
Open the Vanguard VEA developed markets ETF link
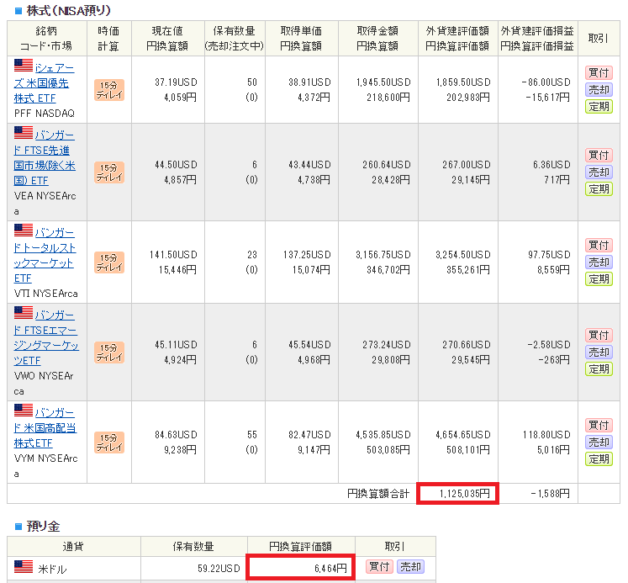pos(45,158)
